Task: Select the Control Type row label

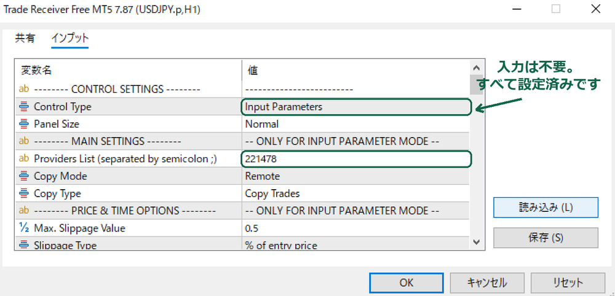Action: click(63, 107)
